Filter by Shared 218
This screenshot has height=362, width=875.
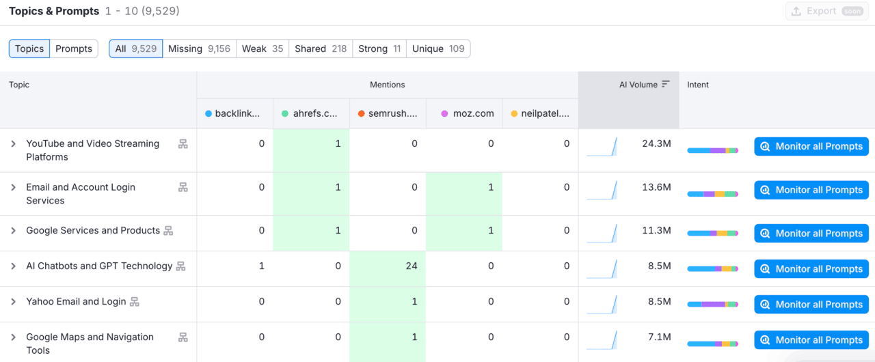[321, 48]
